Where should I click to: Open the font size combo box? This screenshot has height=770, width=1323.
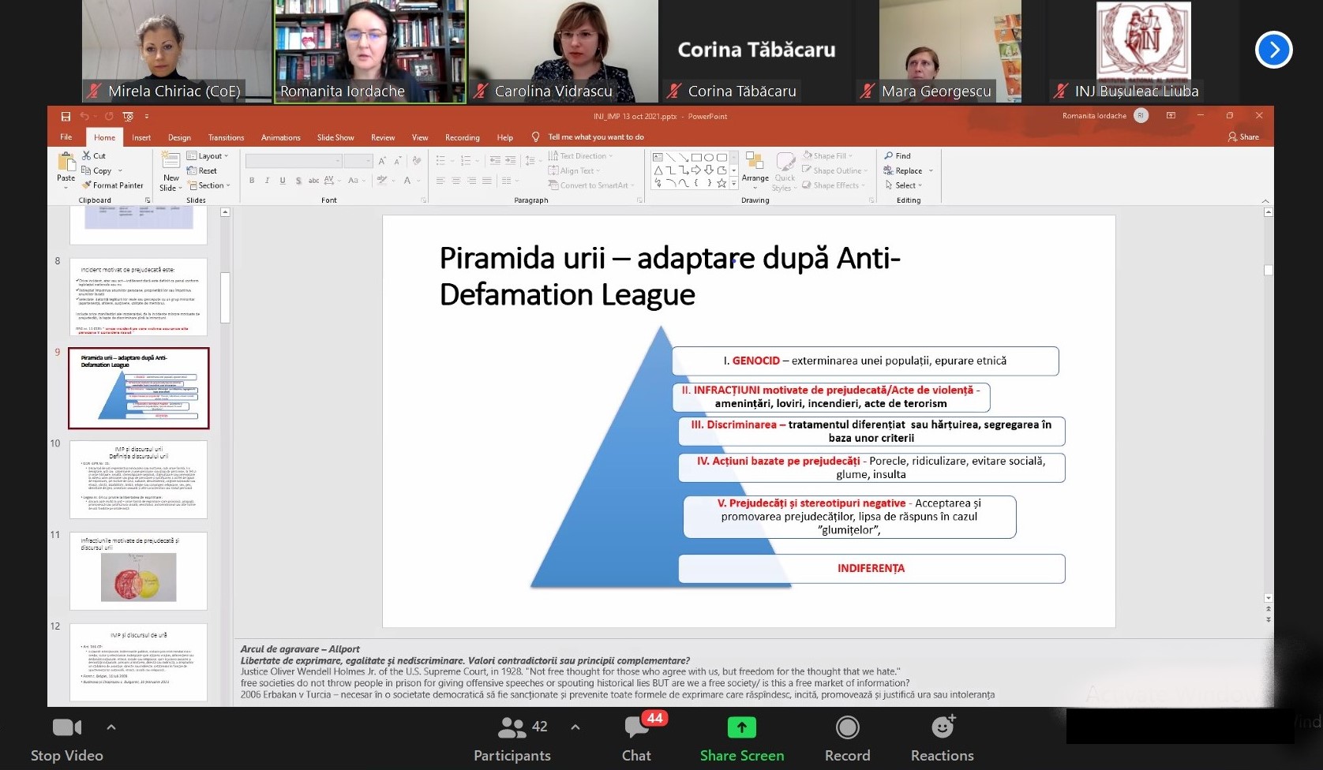coord(358,161)
